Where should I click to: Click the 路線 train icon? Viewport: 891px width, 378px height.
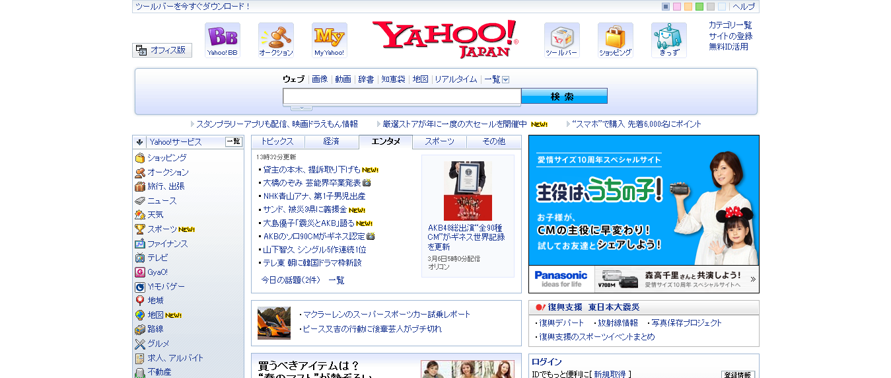(140, 329)
